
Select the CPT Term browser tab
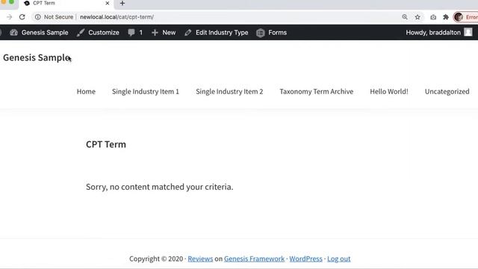coord(66,3)
